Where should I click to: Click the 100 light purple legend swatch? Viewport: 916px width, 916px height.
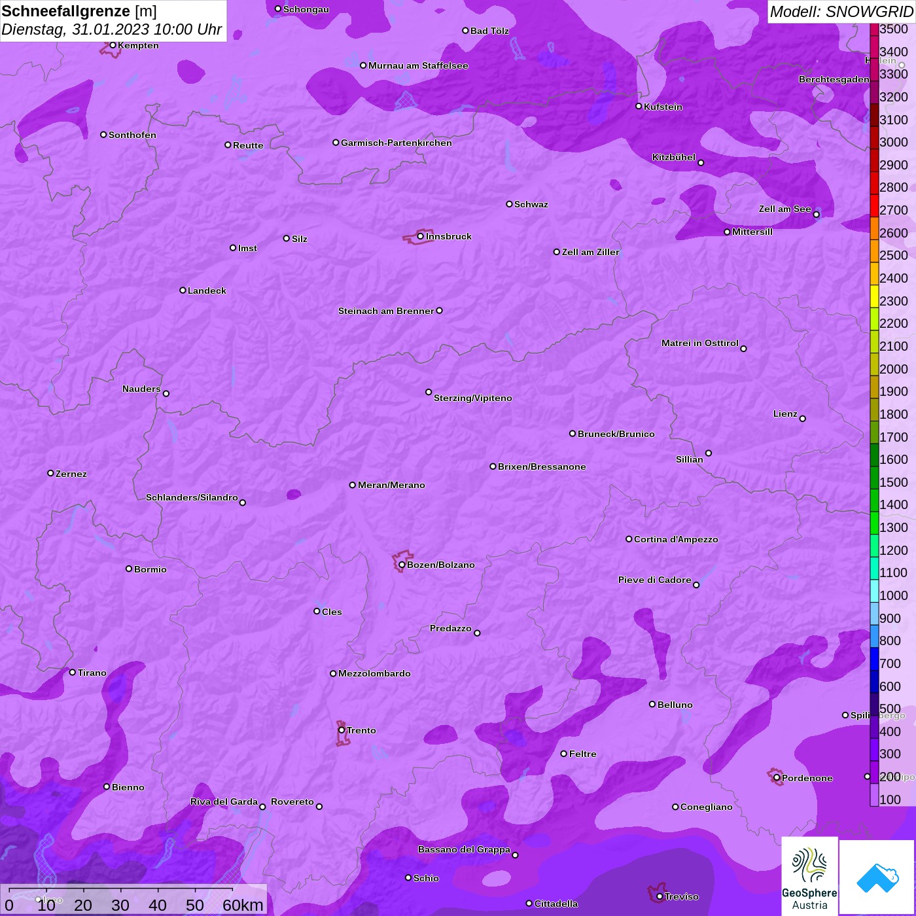874,794
